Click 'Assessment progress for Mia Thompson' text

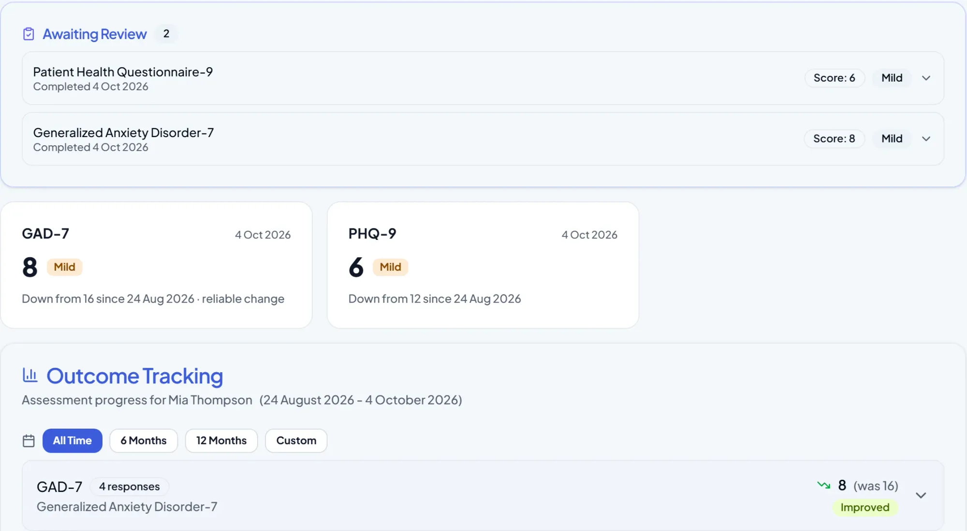tap(137, 400)
